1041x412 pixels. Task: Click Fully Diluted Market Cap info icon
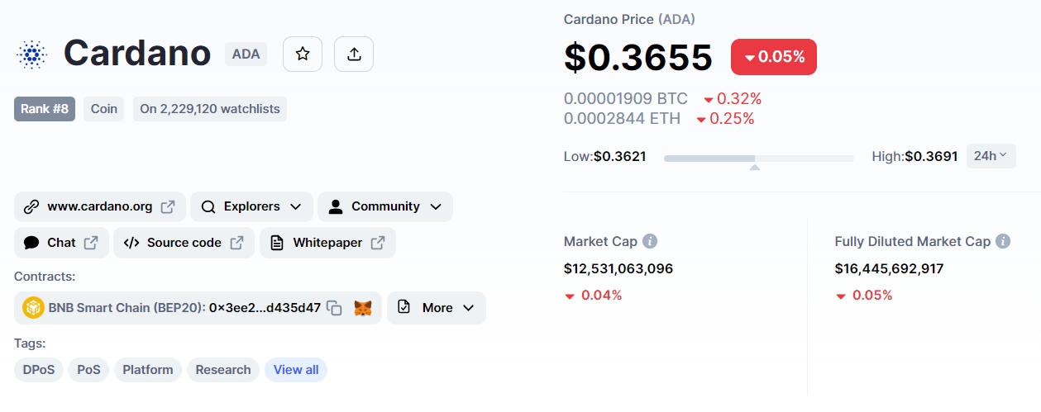pos(1003,242)
